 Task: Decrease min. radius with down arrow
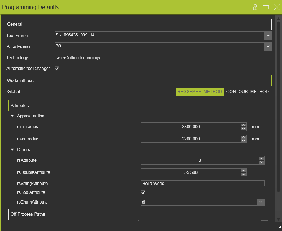click(x=243, y=129)
